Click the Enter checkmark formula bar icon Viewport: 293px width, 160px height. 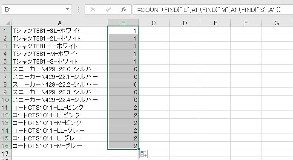tap(108, 9)
